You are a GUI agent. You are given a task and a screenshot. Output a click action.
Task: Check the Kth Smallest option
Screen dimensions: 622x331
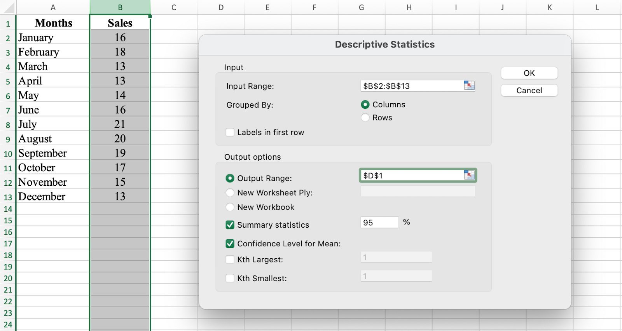230,278
